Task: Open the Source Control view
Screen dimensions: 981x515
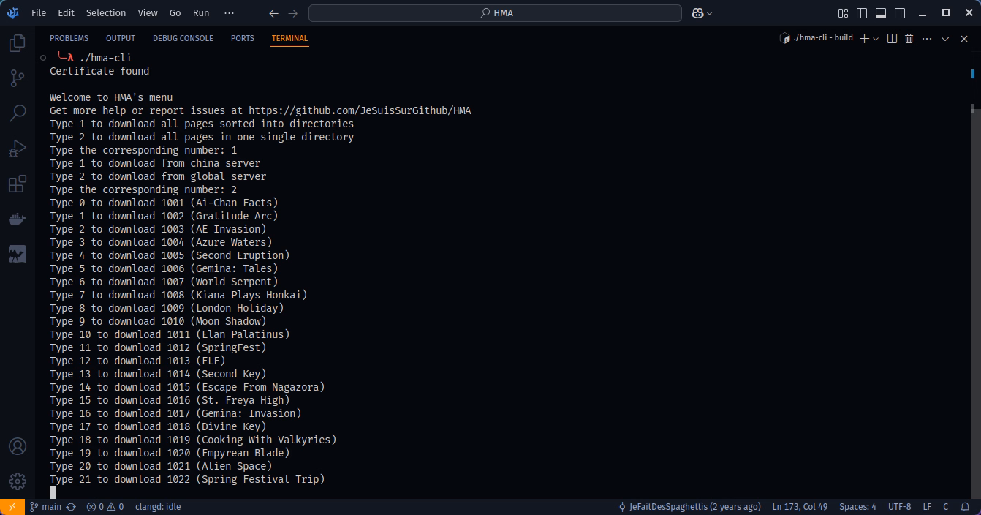Action: tap(17, 78)
